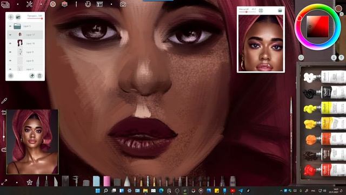Screen dimensions: 346x195
Task: Select the eyedropper tool on the left edge
Action: [4, 101]
